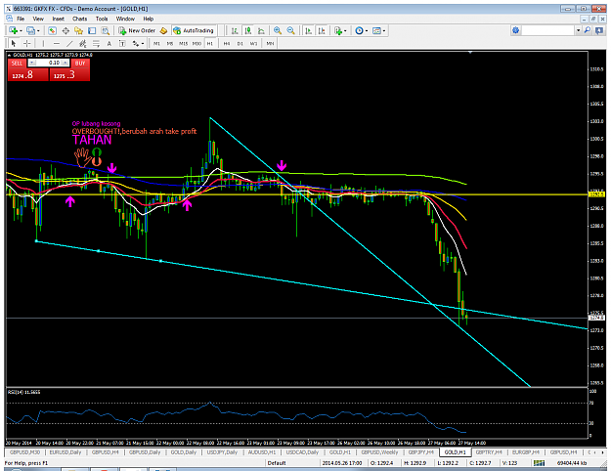
Task: Expand the new chart dropdown arrow
Action: click(21, 30)
